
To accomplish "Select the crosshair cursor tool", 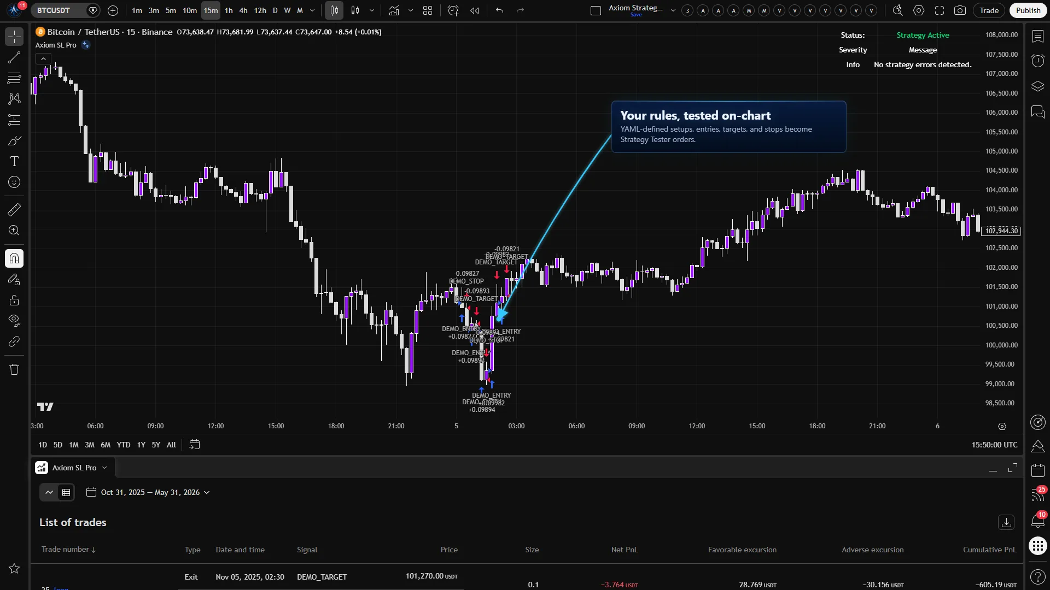I will (14, 37).
